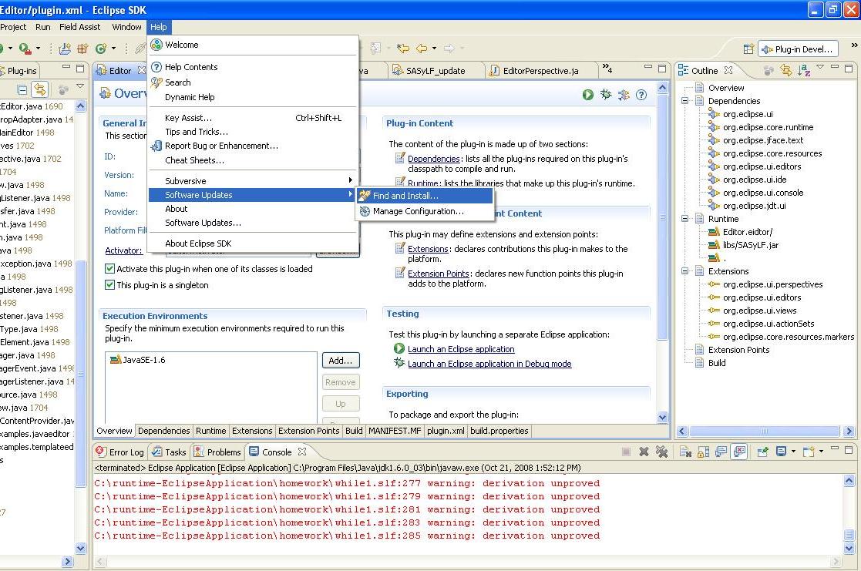Click the Open Perspective icon
Viewport: 861px width, 571px height.
(748, 49)
